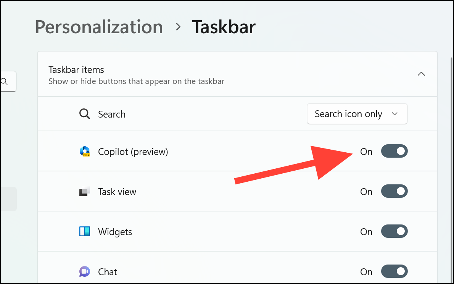Screen dimensions: 454x284
Task: Click the Task view icon
Action: (x=85, y=191)
